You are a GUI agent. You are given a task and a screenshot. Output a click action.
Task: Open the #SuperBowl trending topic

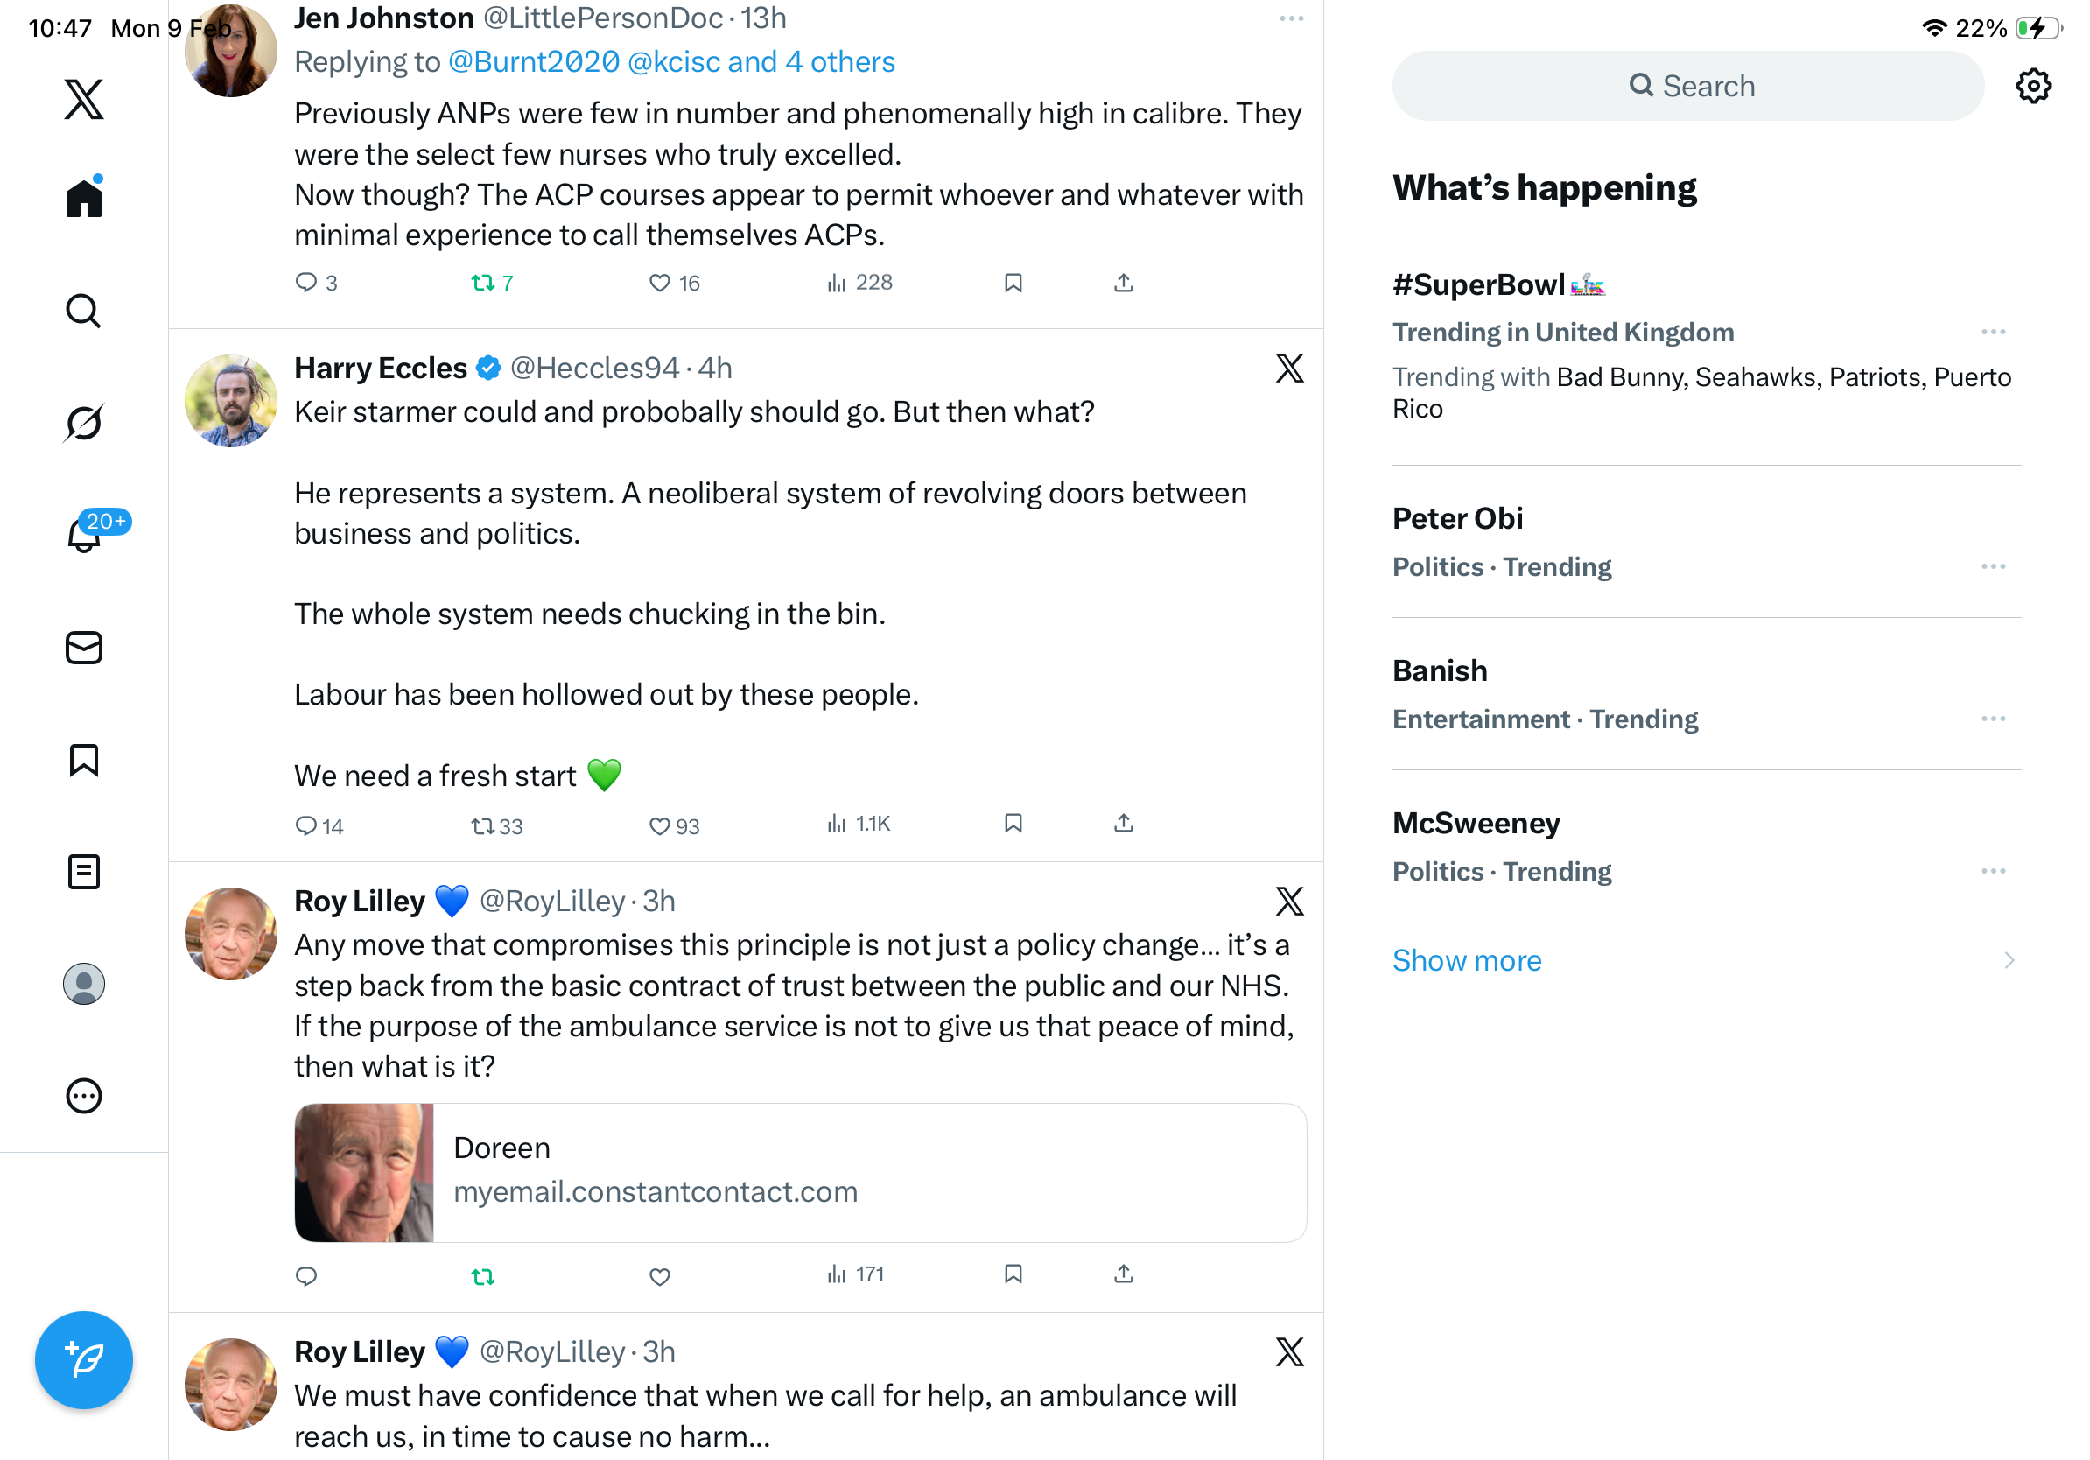[1479, 284]
